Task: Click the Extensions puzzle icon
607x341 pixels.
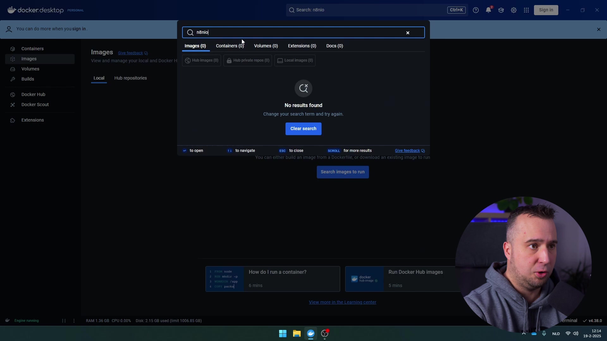Action: [x=13, y=120]
